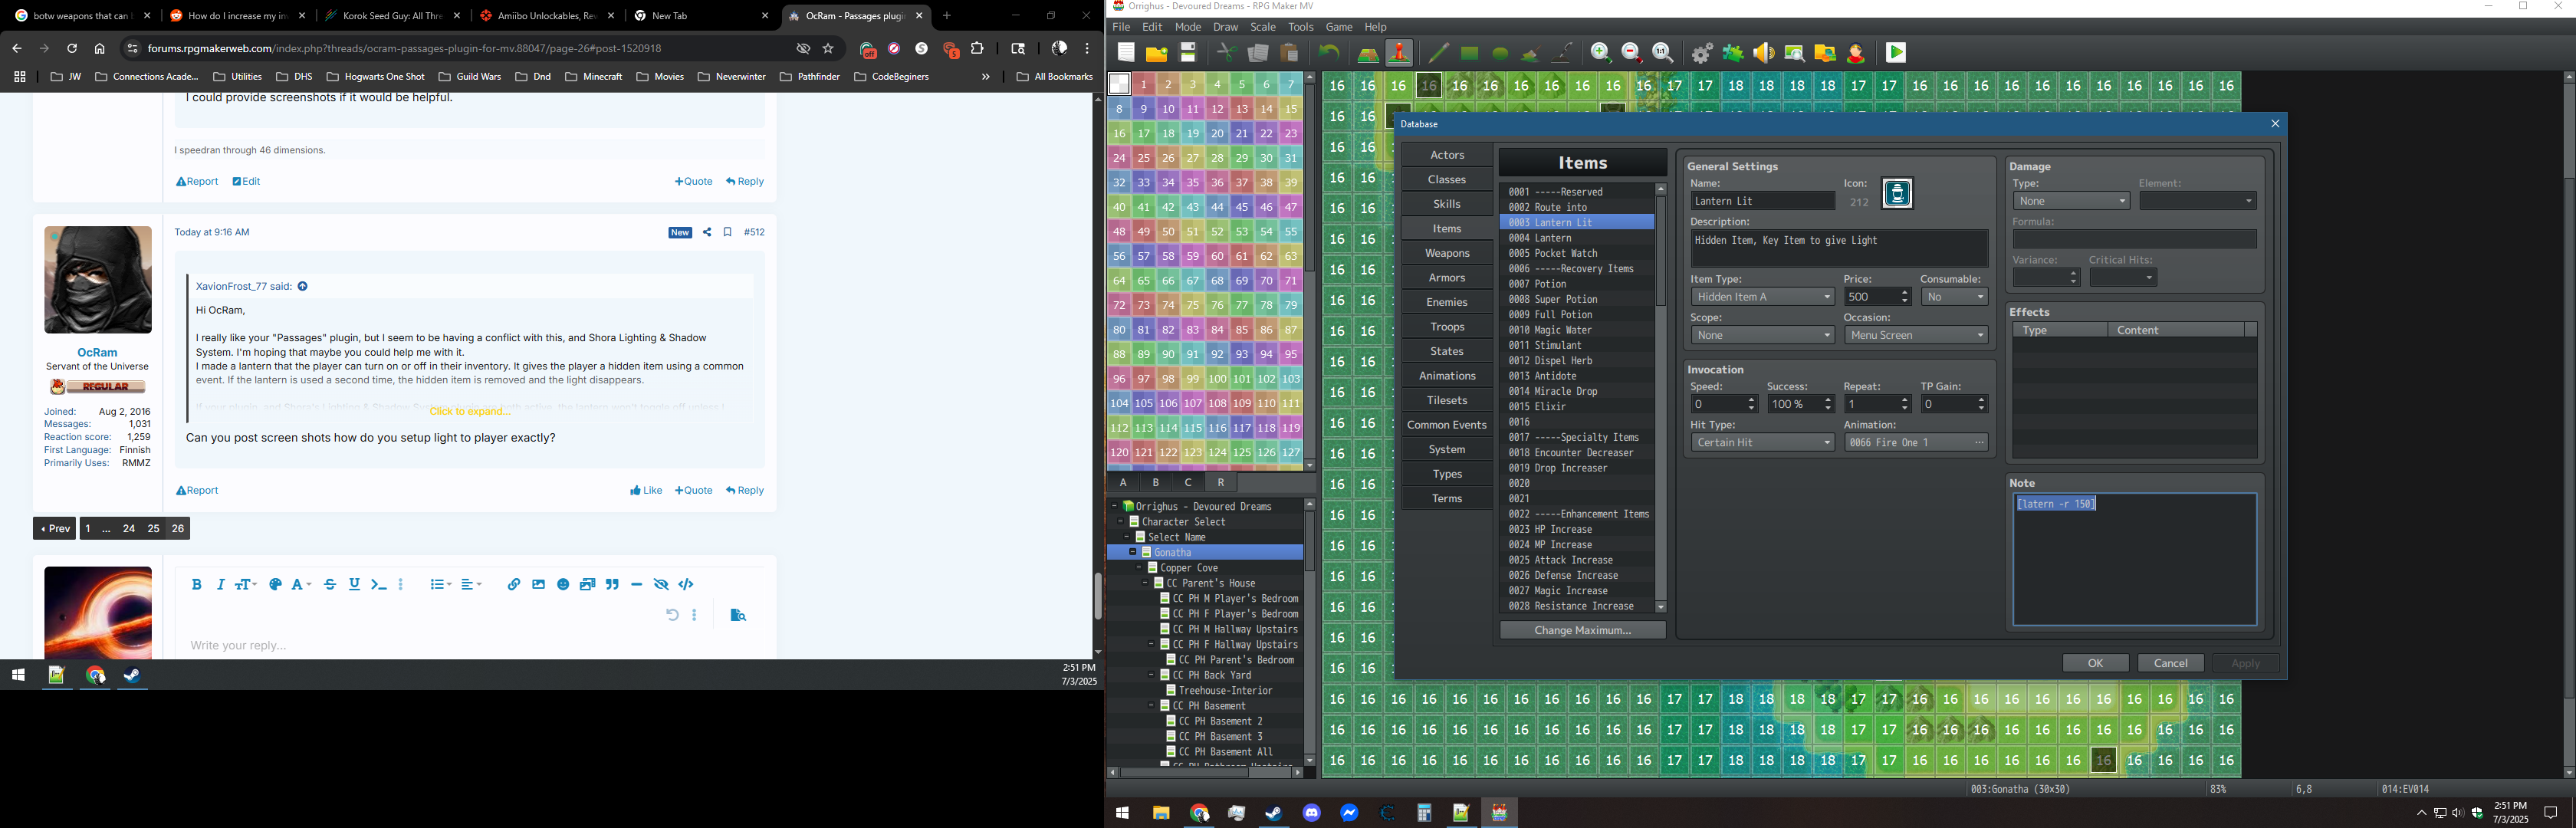Click the New Project icon in RPG Maker toolbar
The width and height of the screenshot is (2576, 828).
(x=1126, y=53)
